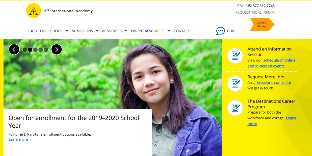Expand the About Our School dropdown arrow
The width and height of the screenshot is (312, 156).
point(67,31)
